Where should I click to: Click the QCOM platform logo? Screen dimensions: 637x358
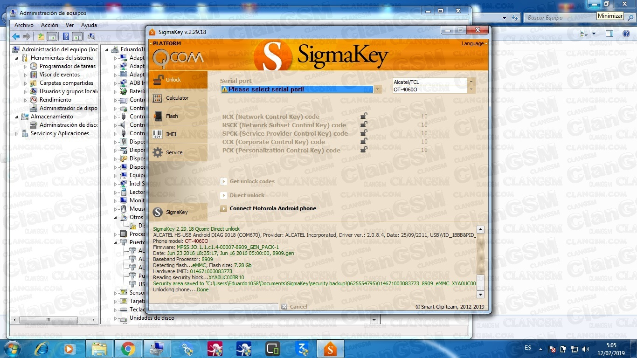coord(178,58)
